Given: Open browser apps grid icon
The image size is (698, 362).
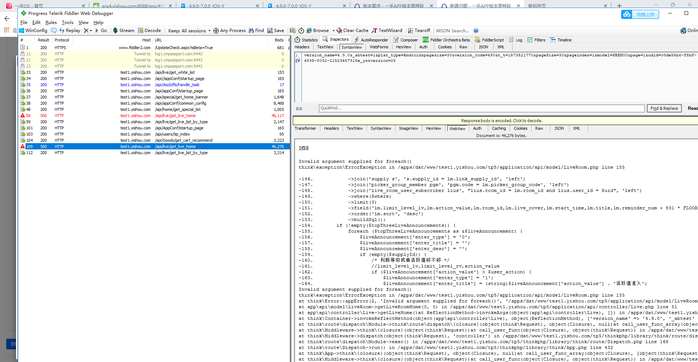Looking at the screenshot, I should (7, 30).
